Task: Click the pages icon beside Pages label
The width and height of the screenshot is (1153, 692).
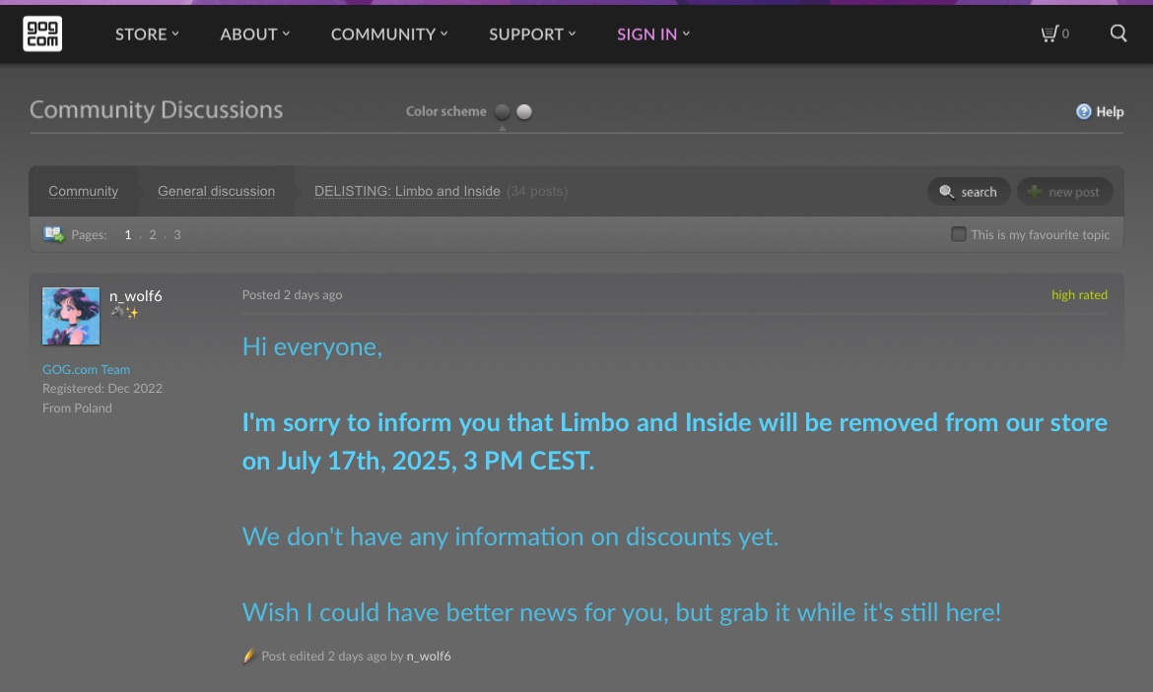Action: pos(53,234)
